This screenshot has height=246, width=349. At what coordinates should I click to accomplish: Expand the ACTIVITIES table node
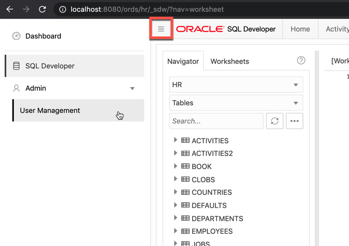175,140
